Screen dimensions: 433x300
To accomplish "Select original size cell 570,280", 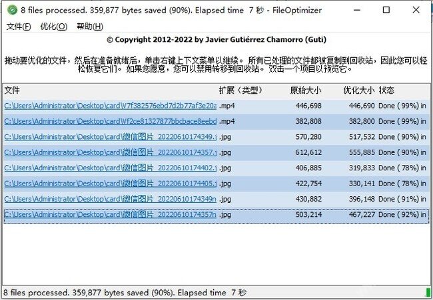I will (308, 137).
